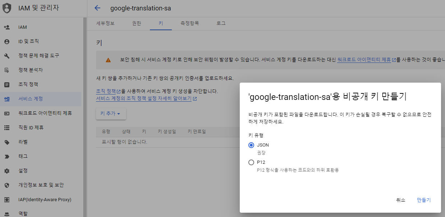The image size is (445, 217).
Task: Select the JSON key type radio button
Action: click(251, 145)
